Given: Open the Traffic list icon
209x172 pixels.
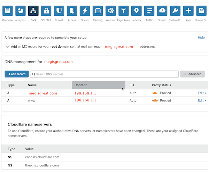Looking at the screenshot, I should tap(149, 11).
